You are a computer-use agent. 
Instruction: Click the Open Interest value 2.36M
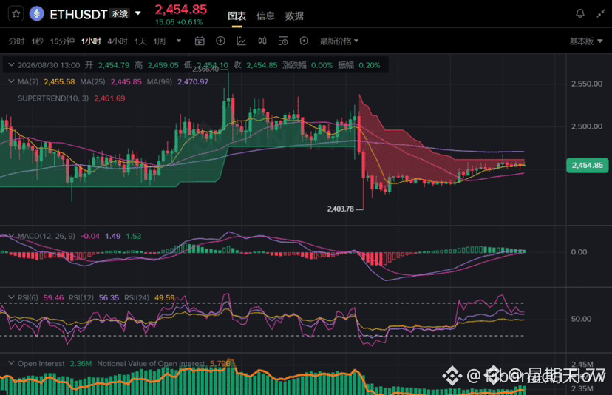pyautogui.click(x=81, y=364)
